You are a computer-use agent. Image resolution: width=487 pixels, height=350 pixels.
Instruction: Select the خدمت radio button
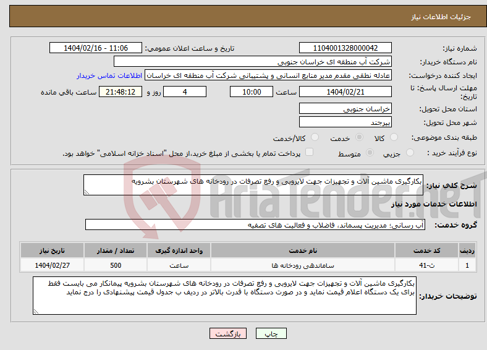click(359, 137)
